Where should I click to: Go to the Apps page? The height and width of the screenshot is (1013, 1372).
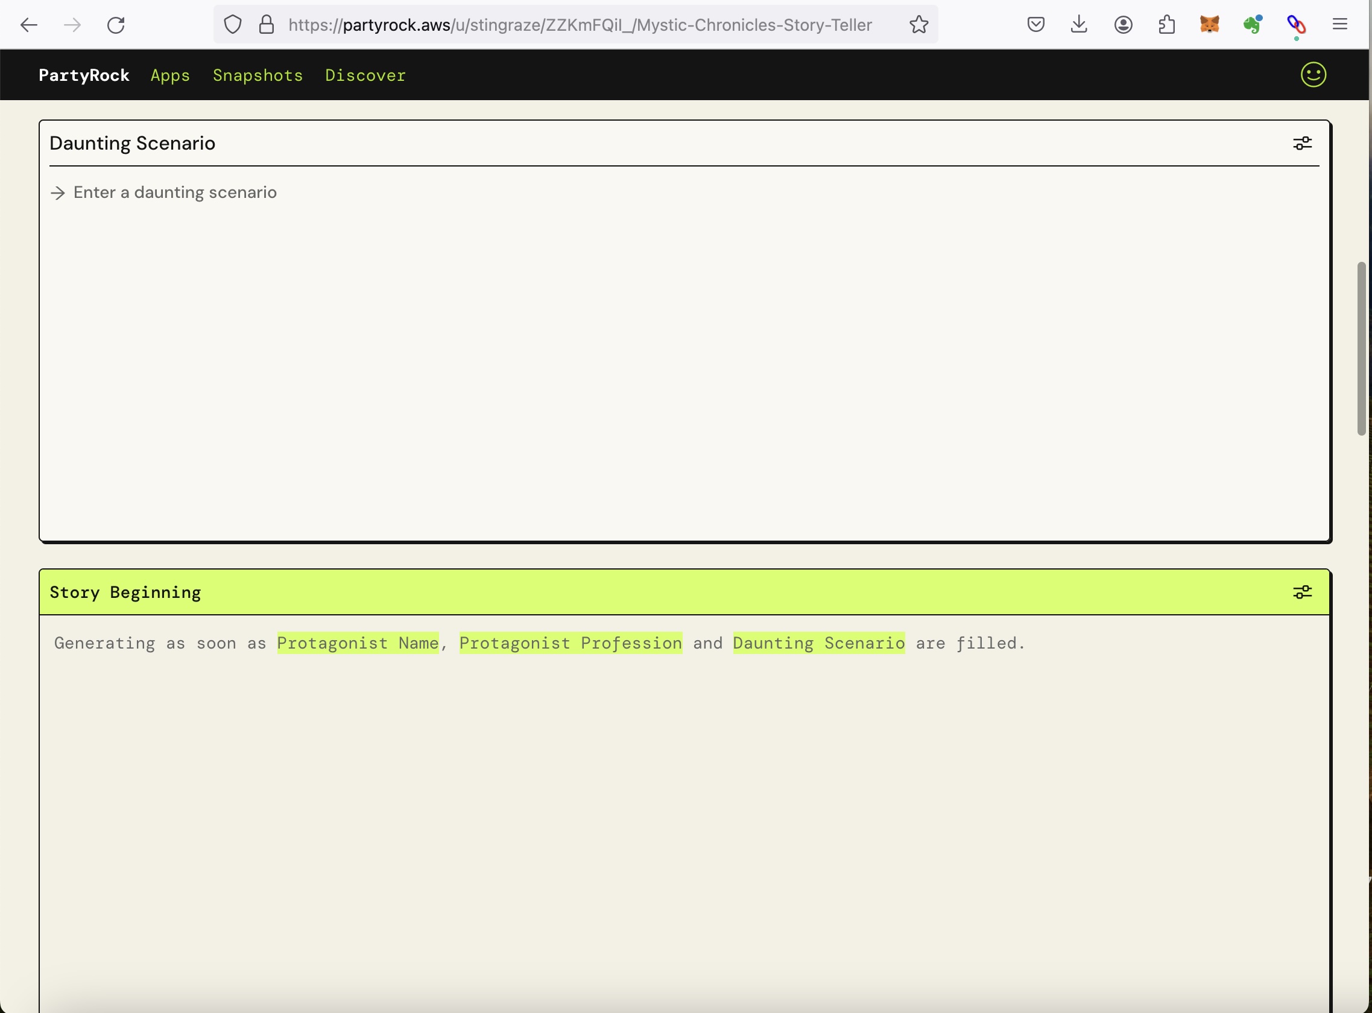(170, 75)
